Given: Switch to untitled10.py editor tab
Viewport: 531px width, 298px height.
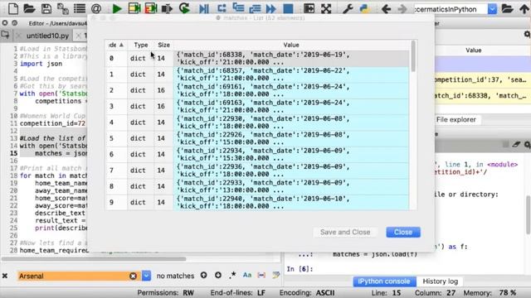Looking at the screenshot, I should click(x=47, y=36).
